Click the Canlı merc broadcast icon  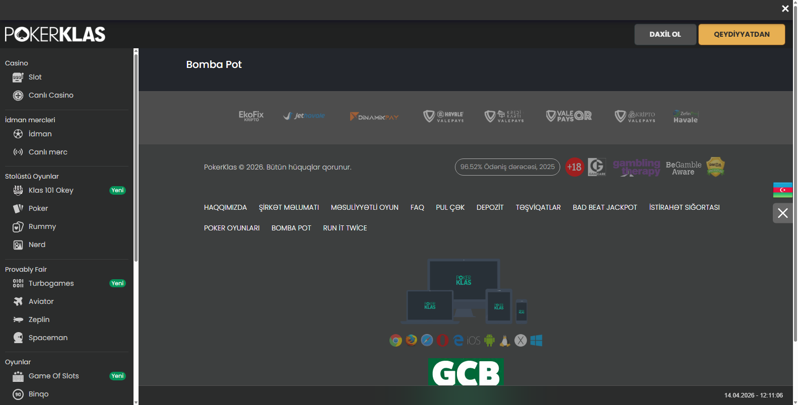point(18,152)
